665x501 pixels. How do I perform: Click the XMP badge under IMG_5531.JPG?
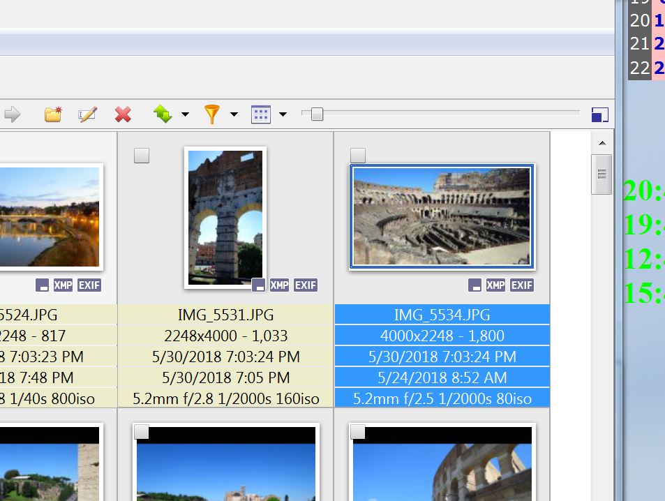point(279,285)
